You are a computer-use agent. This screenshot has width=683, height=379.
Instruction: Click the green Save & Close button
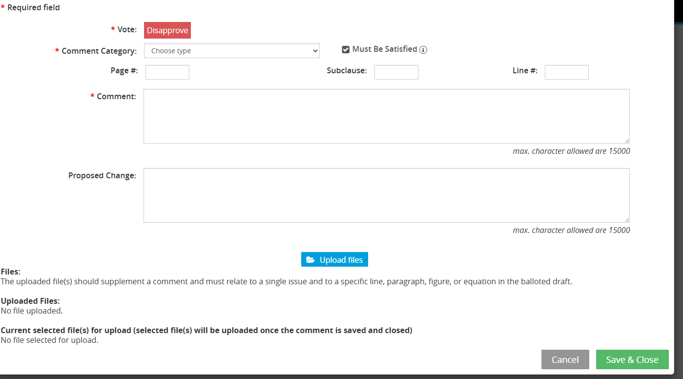[x=632, y=359]
